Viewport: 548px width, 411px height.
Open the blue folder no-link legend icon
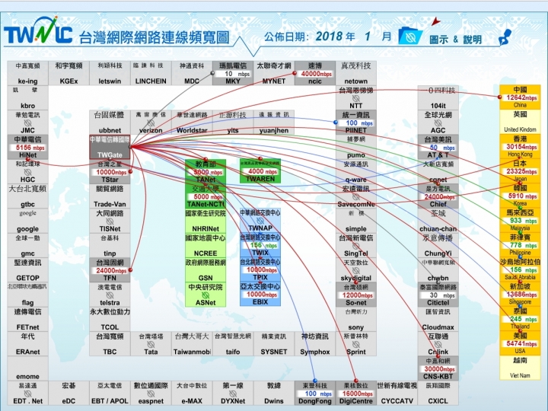point(410,35)
